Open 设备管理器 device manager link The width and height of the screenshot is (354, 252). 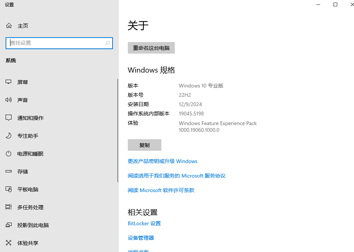click(x=141, y=238)
